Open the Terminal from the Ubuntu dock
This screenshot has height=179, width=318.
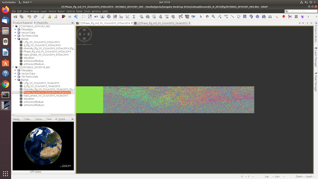point(6,95)
